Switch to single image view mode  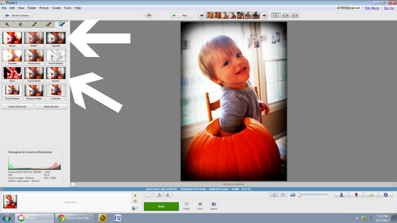pos(275,15)
